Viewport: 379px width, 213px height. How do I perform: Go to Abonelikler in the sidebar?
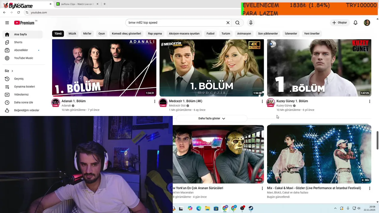pos(23,50)
